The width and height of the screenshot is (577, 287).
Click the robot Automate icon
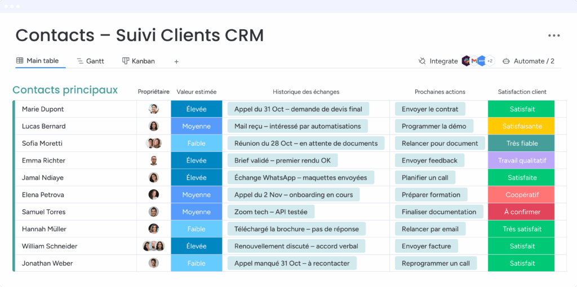point(507,61)
